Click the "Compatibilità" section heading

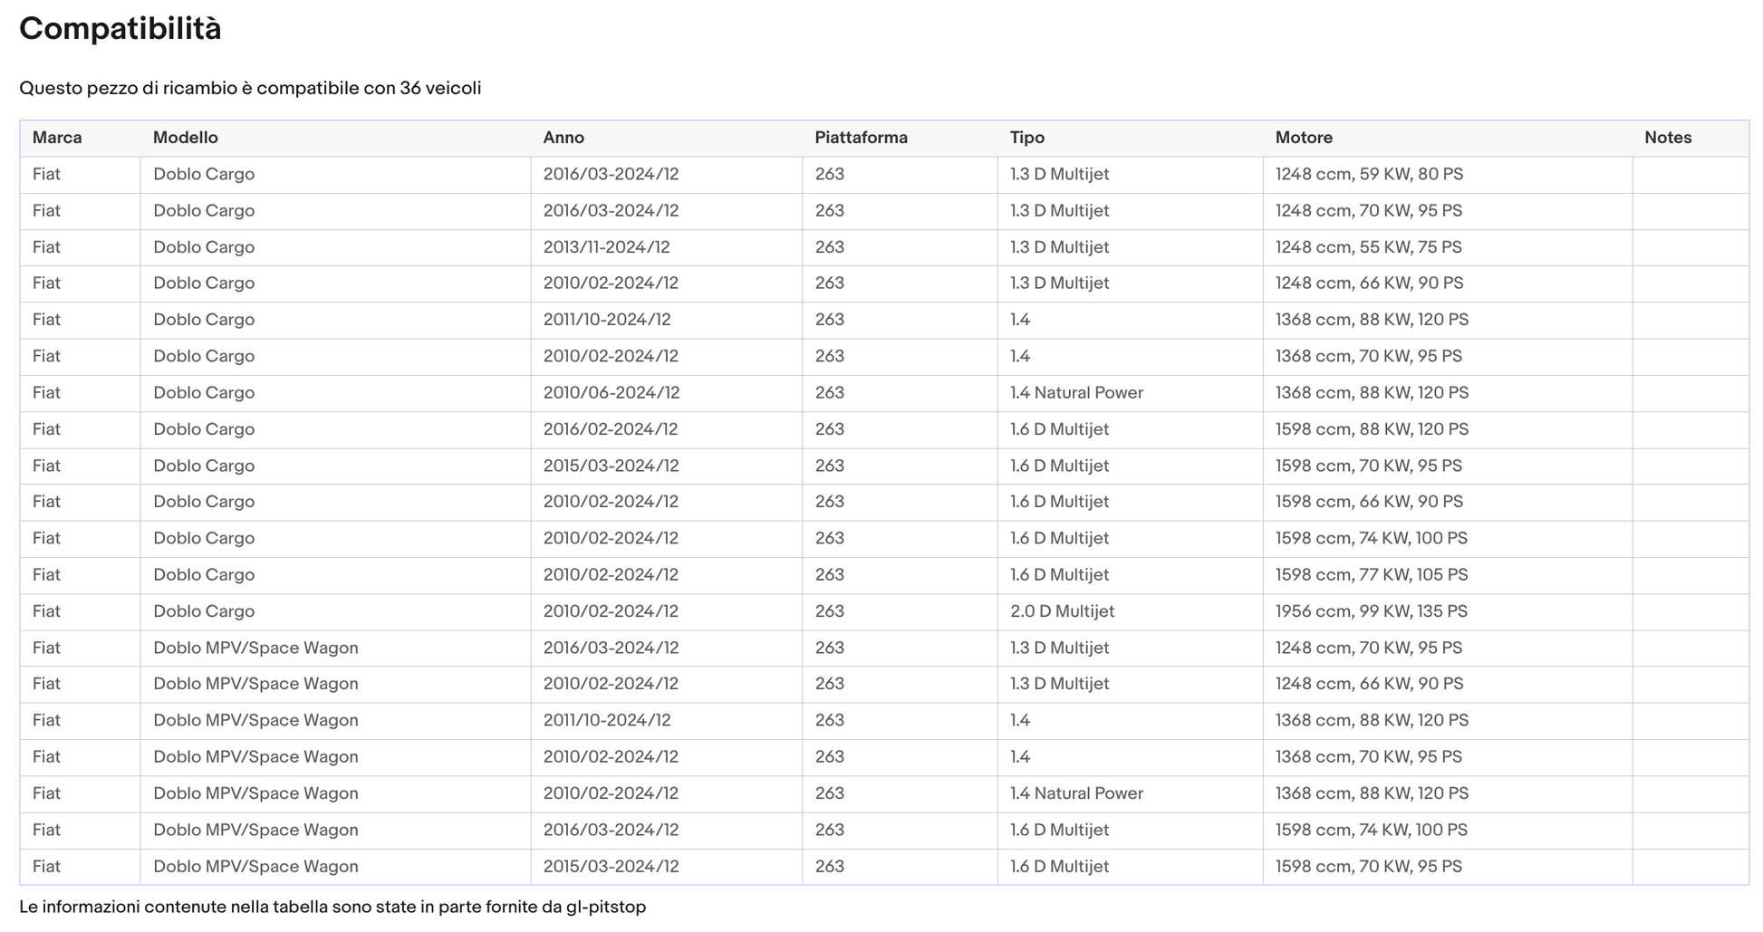120,29
